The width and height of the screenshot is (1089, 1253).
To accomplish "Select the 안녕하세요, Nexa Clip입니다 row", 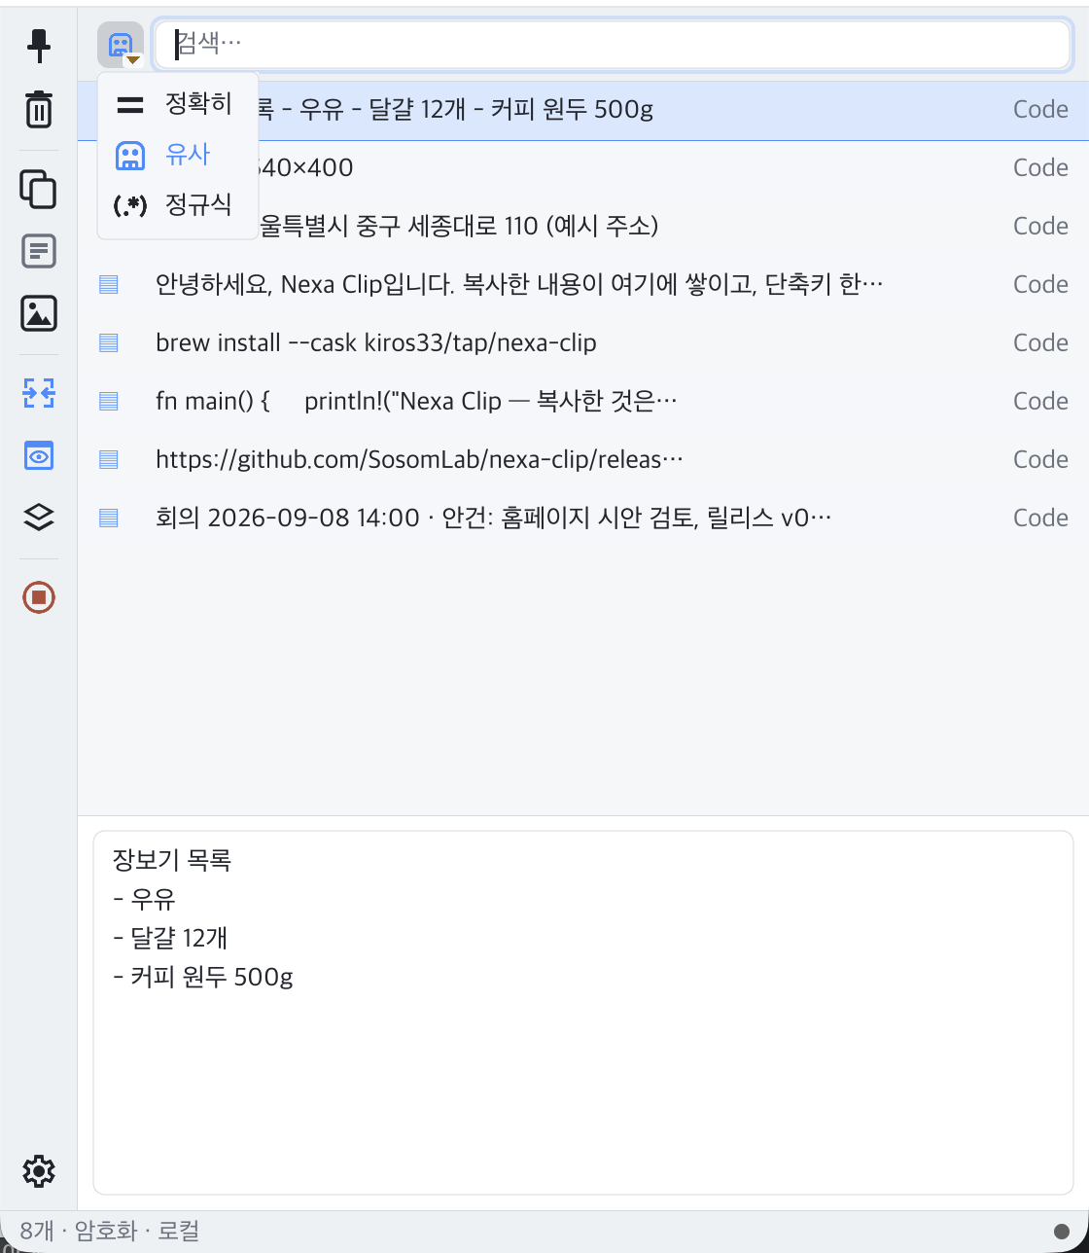I will 583,284.
